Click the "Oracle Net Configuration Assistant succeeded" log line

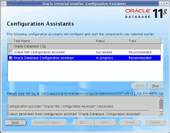(60, 106)
